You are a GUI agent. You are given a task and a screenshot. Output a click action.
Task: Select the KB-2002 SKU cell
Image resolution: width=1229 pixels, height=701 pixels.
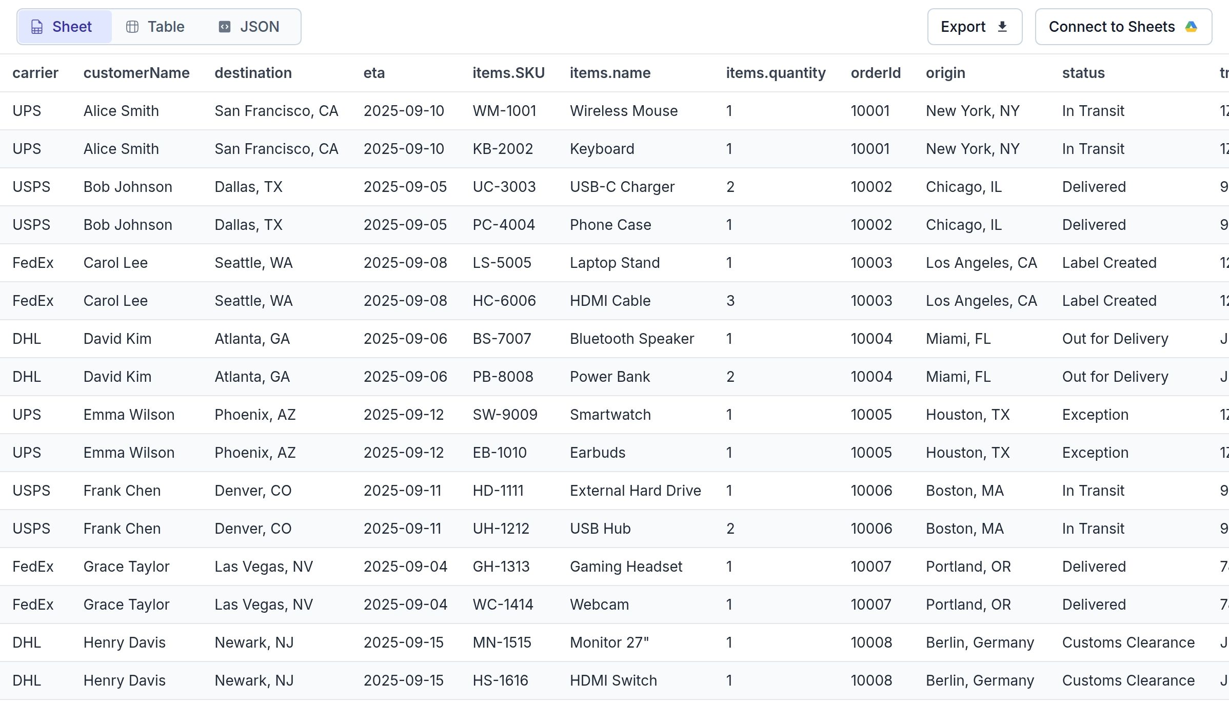(503, 149)
